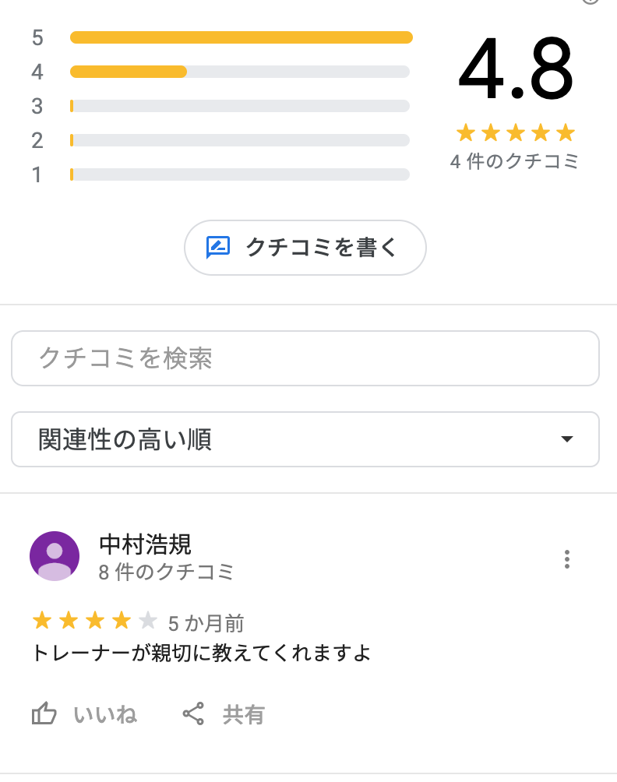Open the three-dot menu for 中村浩規's review
The width and height of the screenshot is (617, 782).
click(567, 559)
